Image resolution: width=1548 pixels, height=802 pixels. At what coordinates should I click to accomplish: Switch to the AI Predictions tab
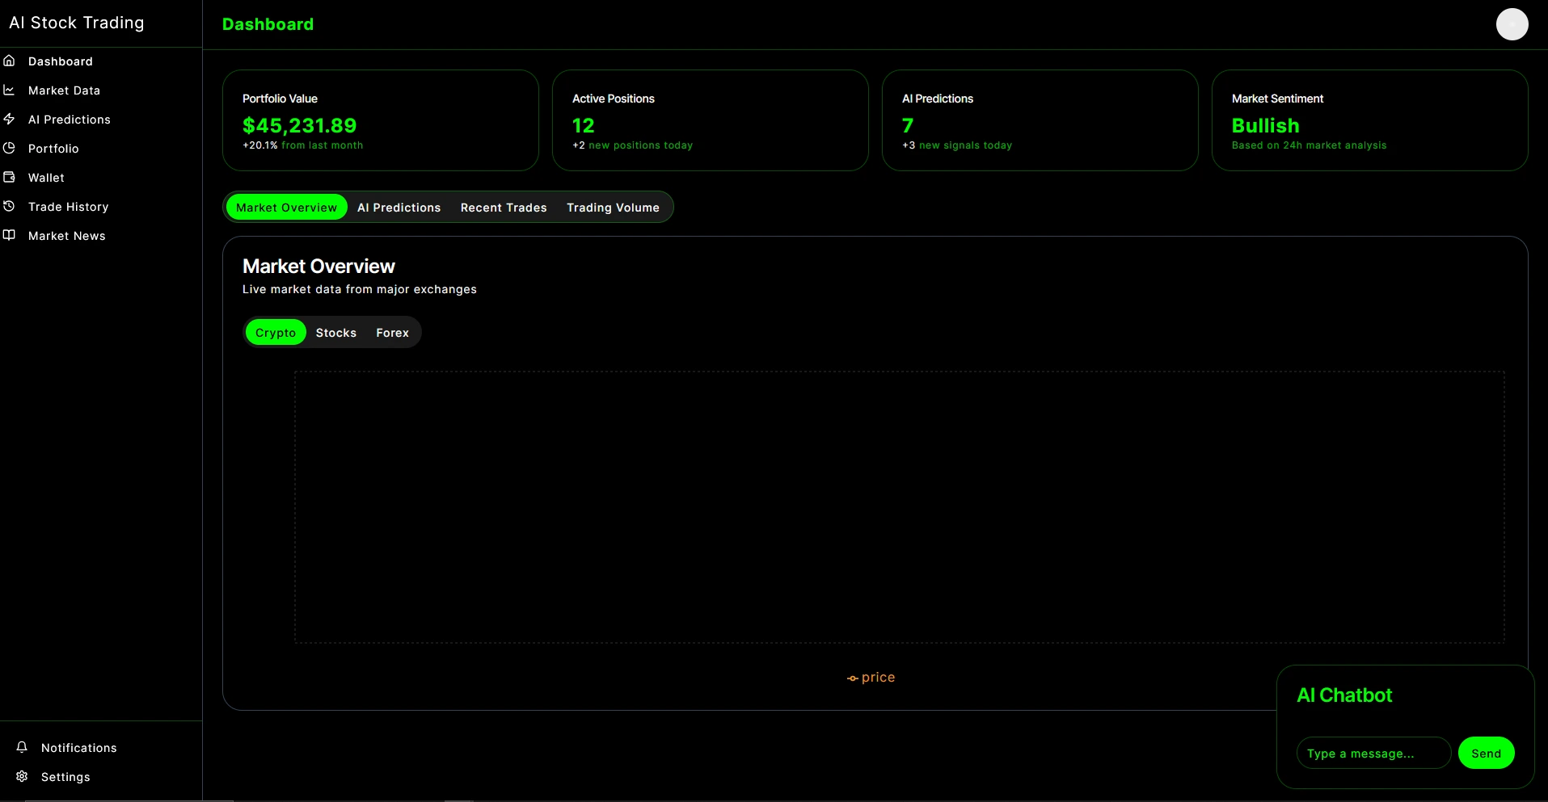(399, 208)
